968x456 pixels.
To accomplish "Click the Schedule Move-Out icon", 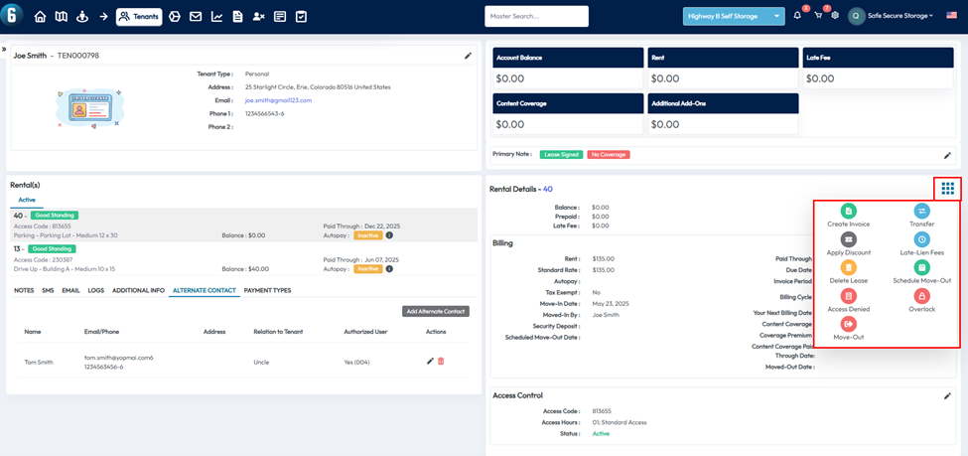I will point(921,267).
